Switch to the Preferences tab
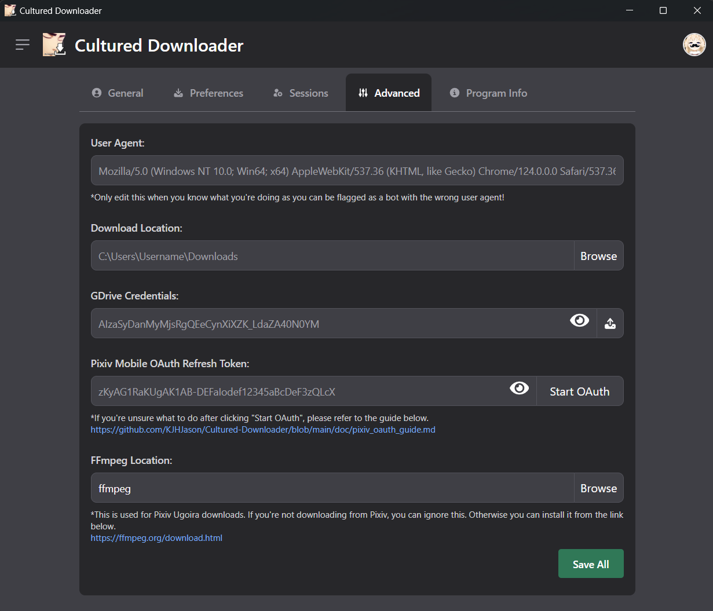 [209, 93]
